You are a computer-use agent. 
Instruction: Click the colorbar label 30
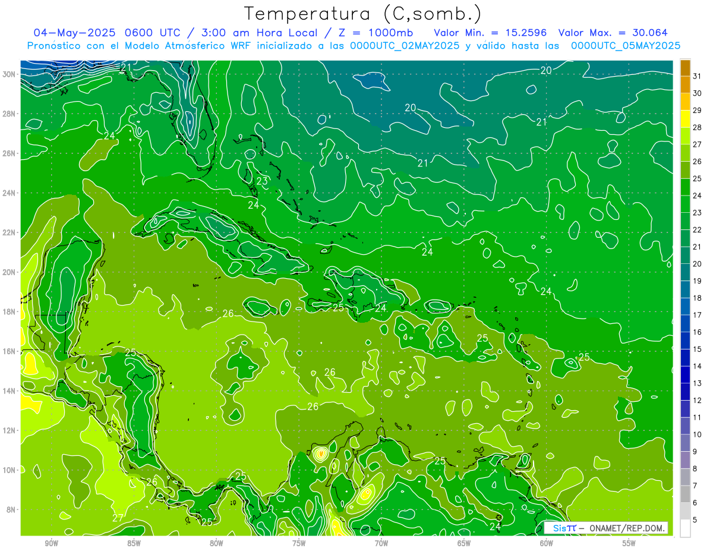tap(698, 93)
